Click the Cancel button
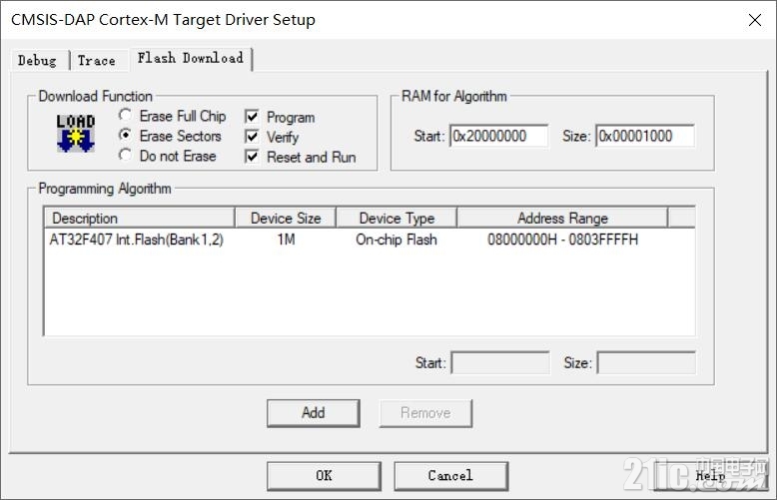 click(x=451, y=476)
